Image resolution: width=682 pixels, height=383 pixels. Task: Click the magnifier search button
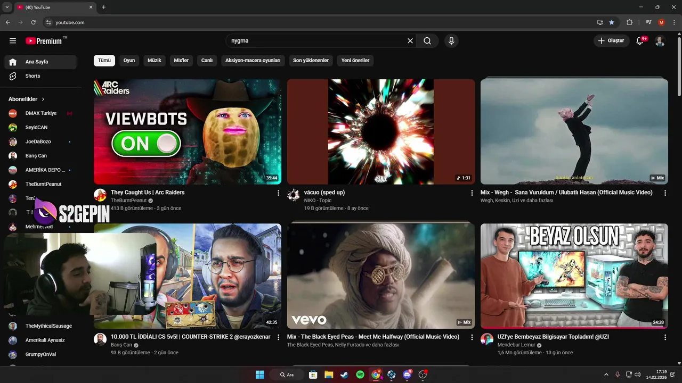point(427,41)
